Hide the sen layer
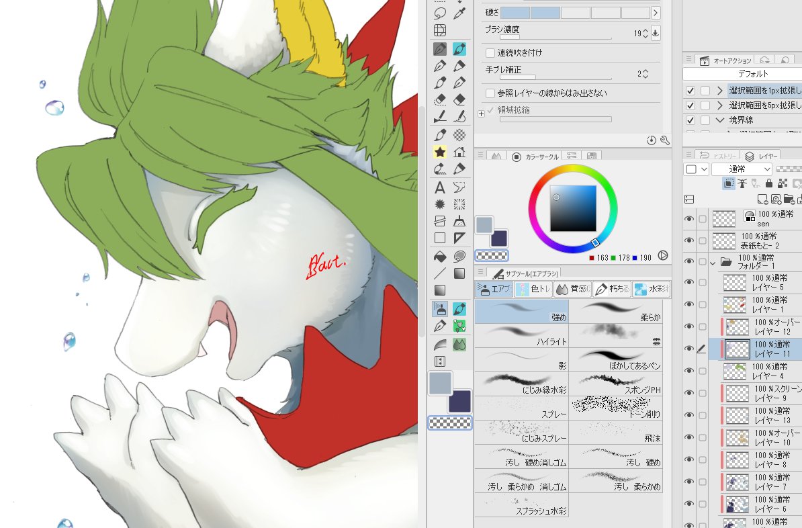Viewport: 802px width, 528px height. pos(689,219)
